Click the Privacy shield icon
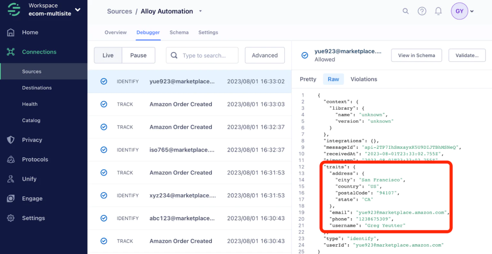This screenshot has height=254, width=492. 11,140
